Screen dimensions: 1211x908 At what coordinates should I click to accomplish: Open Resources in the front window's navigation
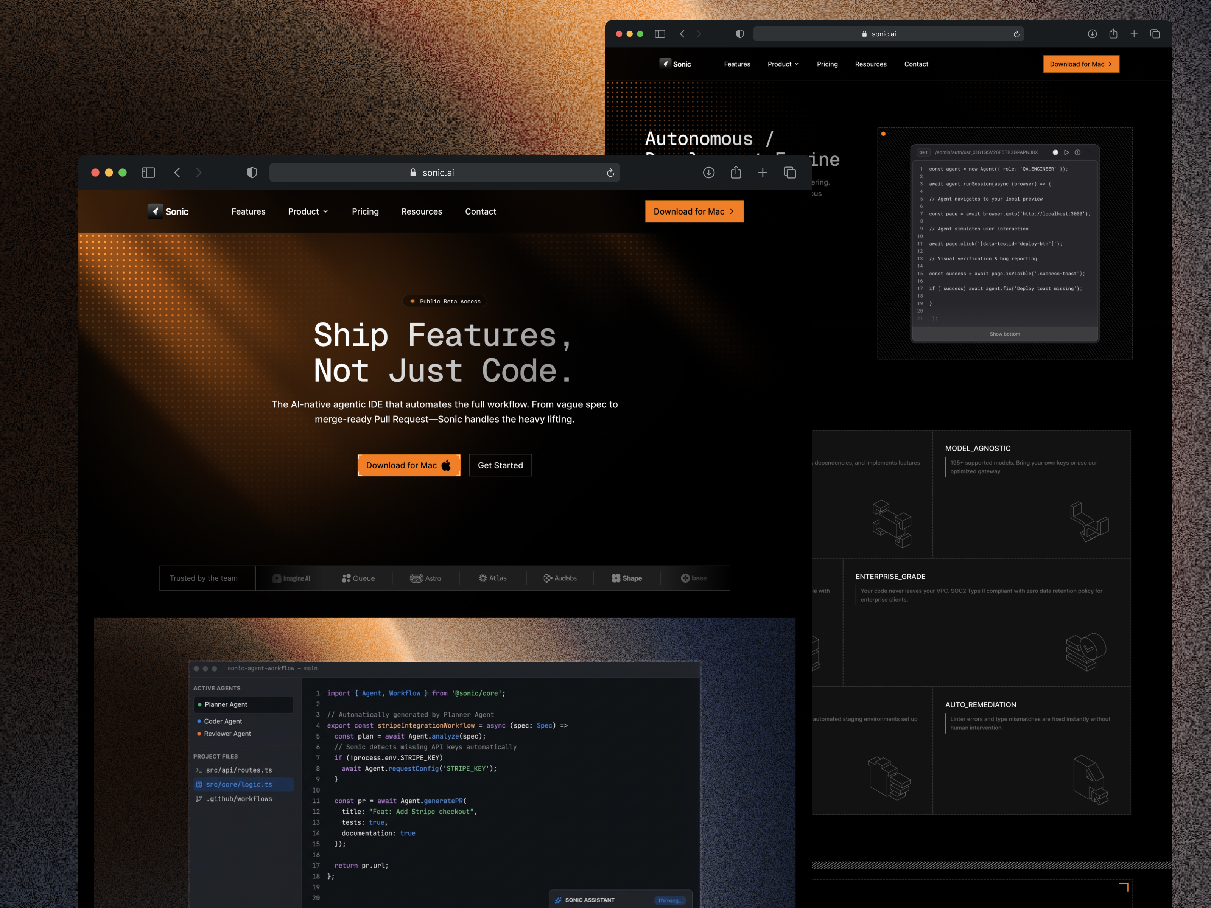coord(422,211)
